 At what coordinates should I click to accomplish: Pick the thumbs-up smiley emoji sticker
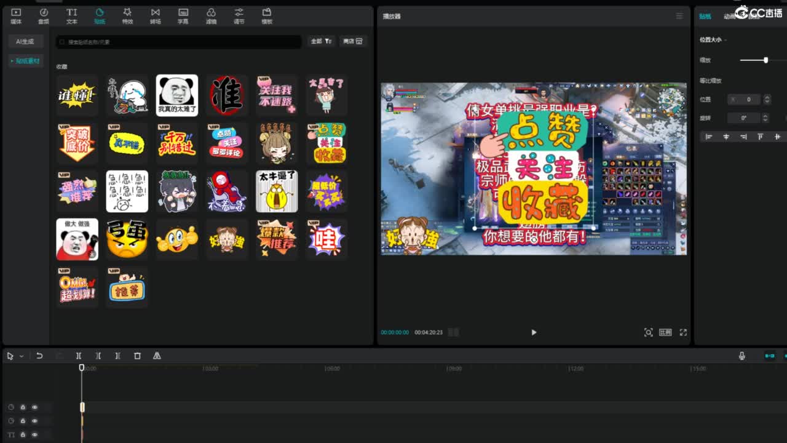click(177, 239)
